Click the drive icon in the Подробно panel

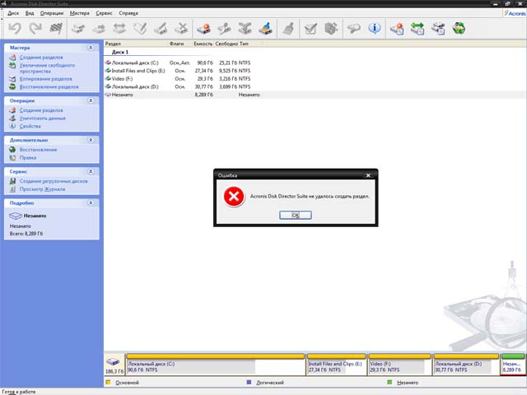(16, 216)
